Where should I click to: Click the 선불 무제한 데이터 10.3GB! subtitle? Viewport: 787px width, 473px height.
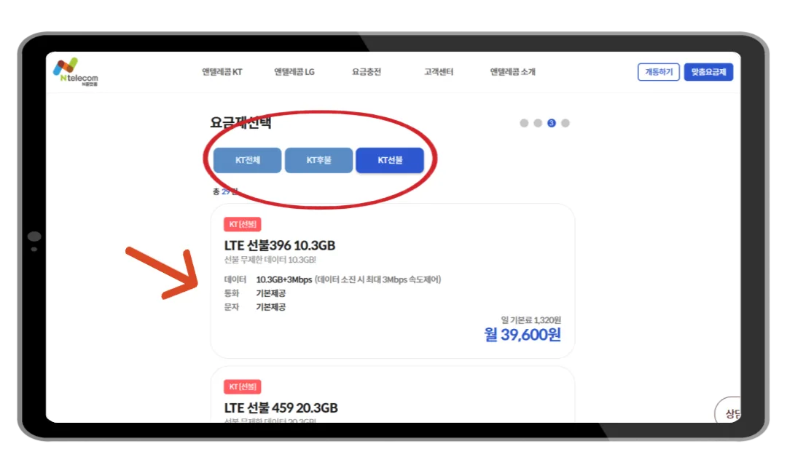point(270,260)
